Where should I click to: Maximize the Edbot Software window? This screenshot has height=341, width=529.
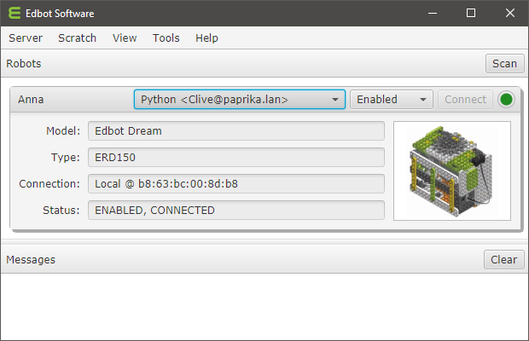point(471,13)
